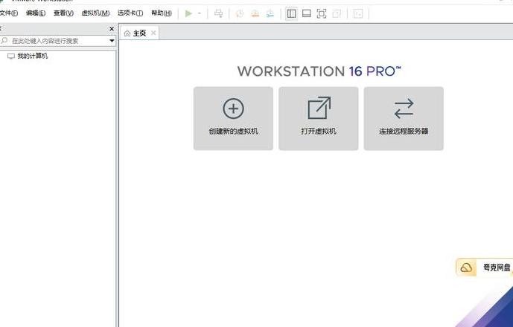
Task: Click the search magnifier icon
Action: 4,41
